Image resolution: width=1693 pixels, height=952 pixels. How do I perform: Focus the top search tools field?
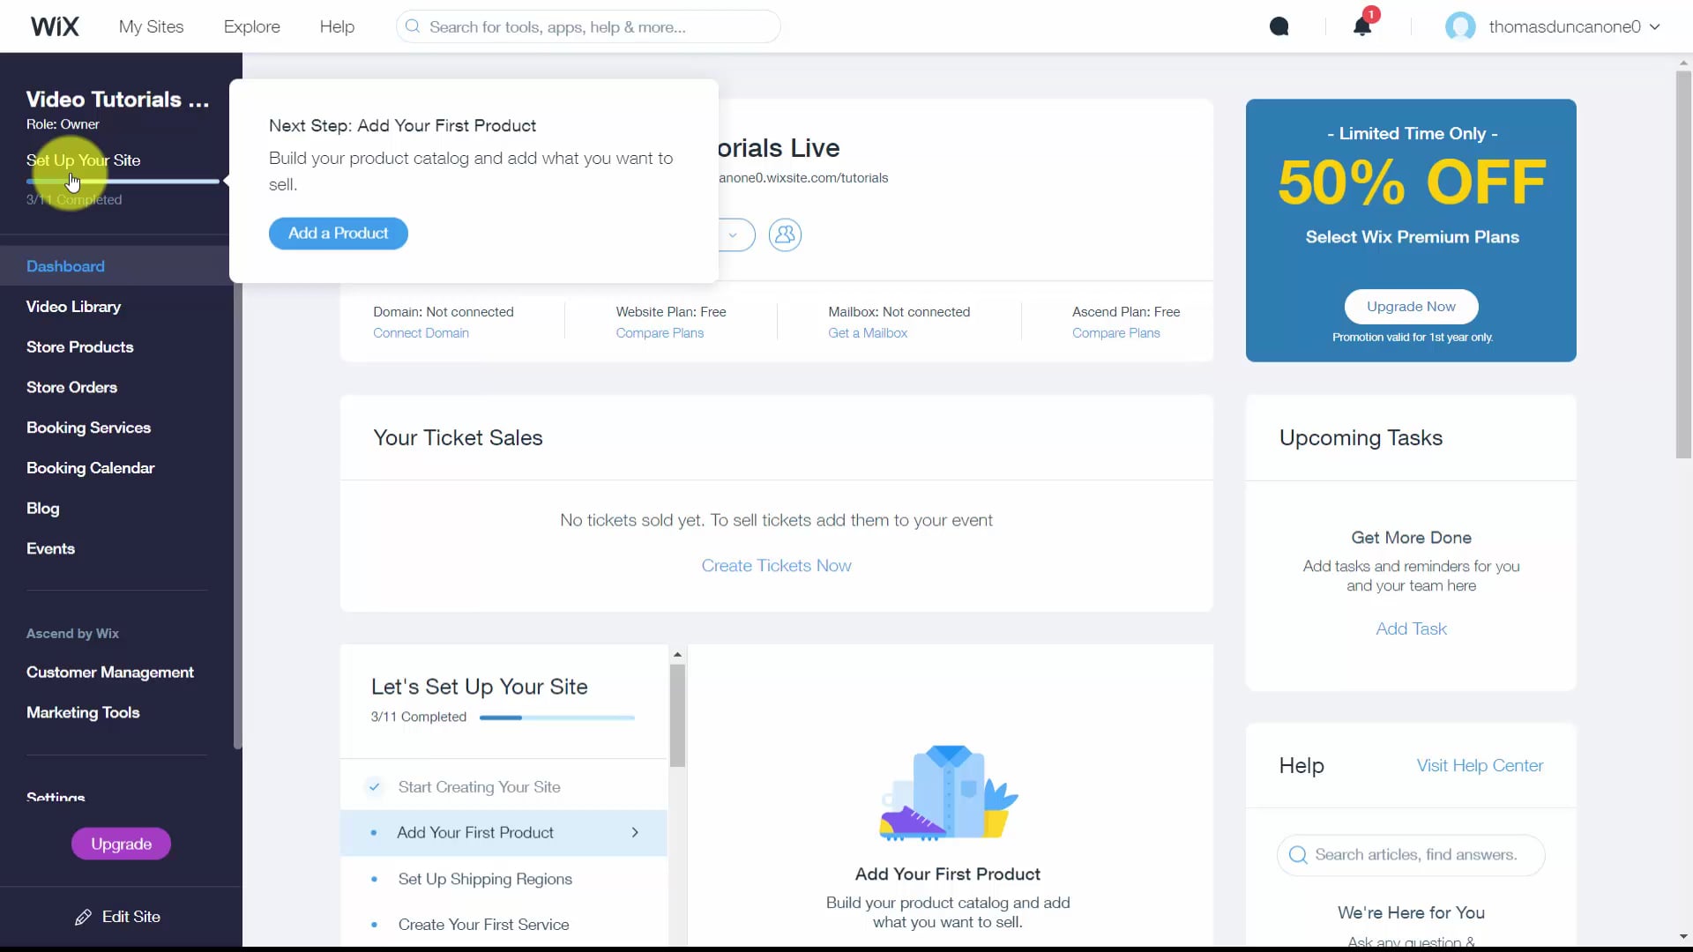(588, 26)
